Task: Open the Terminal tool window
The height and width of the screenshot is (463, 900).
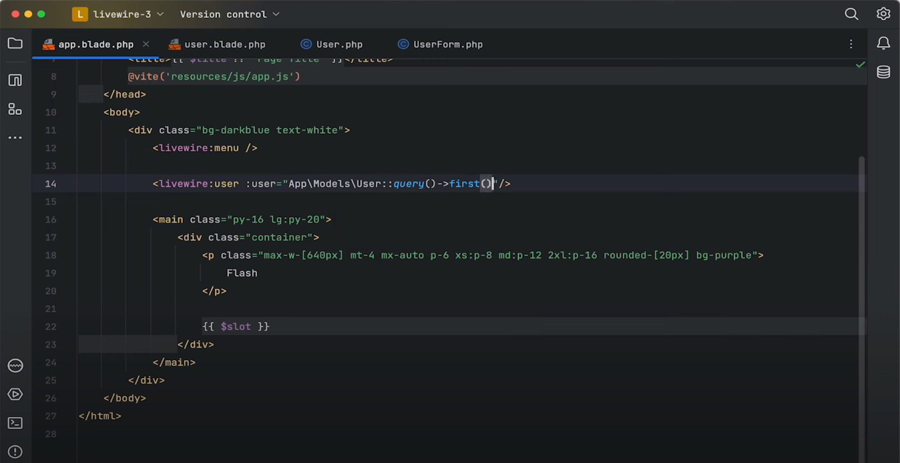Action: click(x=15, y=423)
